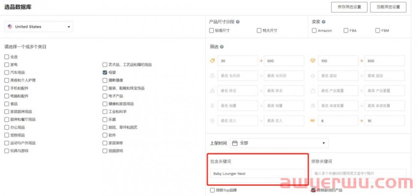Open the United States marketplace dropdown
The width and height of the screenshot is (420, 196).
tap(39, 27)
